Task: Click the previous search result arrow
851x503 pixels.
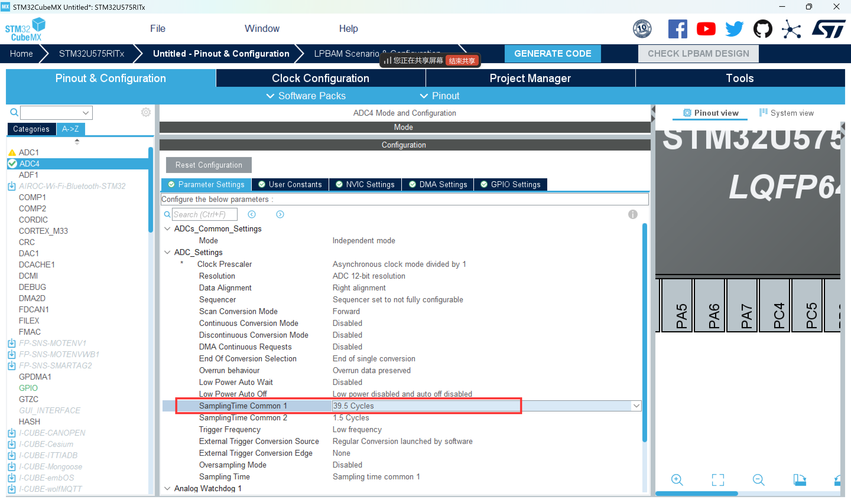Action: [x=252, y=215]
